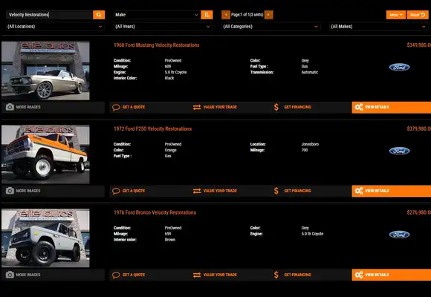Click the sort order icon beside Make
This screenshot has height=297, width=431.
click(x=207, y=15)
